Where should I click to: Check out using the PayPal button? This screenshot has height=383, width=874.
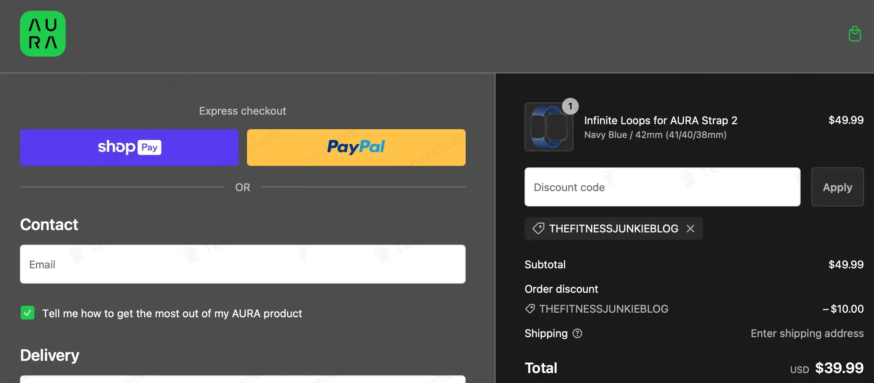click(x=356, y=148)
